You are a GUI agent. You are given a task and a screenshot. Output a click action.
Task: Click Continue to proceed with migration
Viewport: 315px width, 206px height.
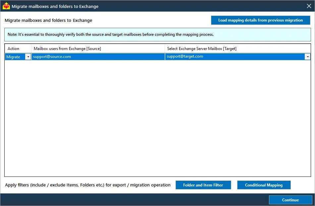click(x=290, y=200)
